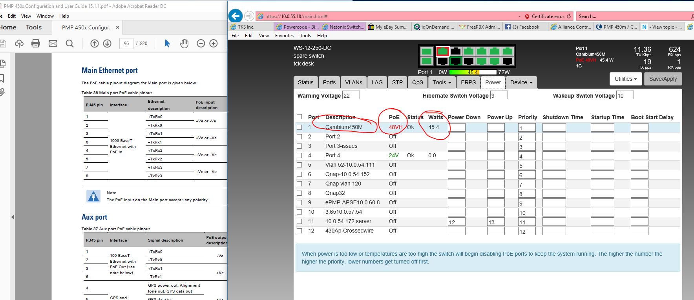
Task: Refresh page using the reload icon
Action: point(569,16)
